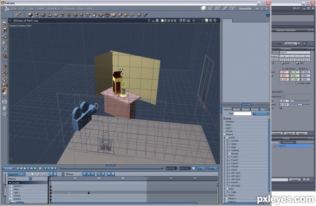
Task: Toggle the Snap checkbox in sequencer
Action: tap(67, 174)
